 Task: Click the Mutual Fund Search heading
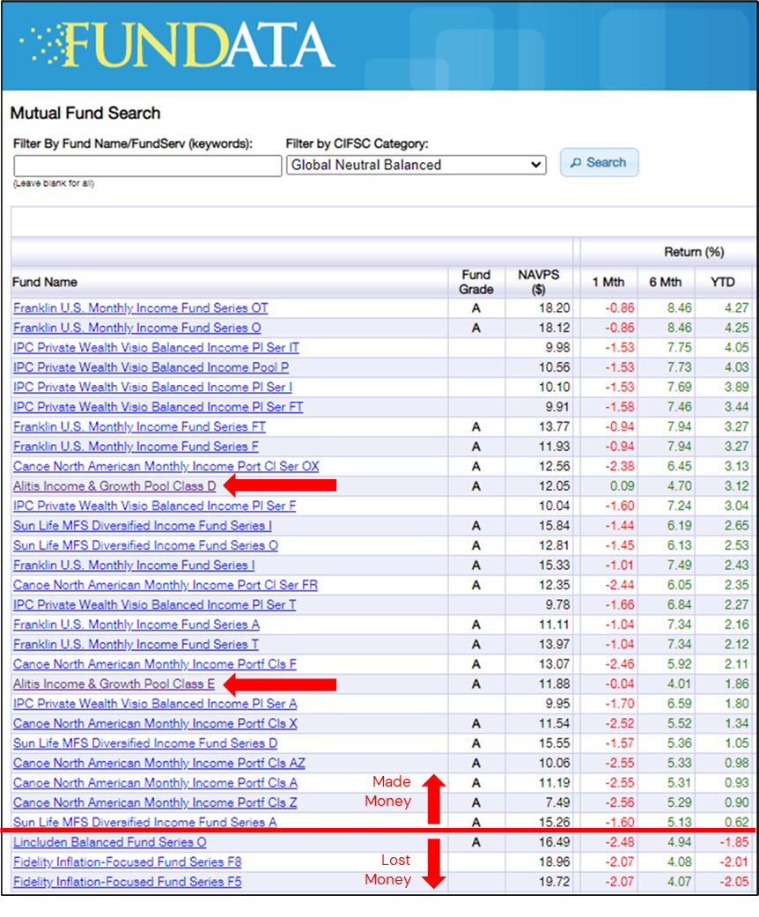(x=85, y=113)
